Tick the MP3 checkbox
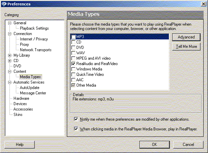This screenshot has width=208, height=153. click(x=73, y=37)
